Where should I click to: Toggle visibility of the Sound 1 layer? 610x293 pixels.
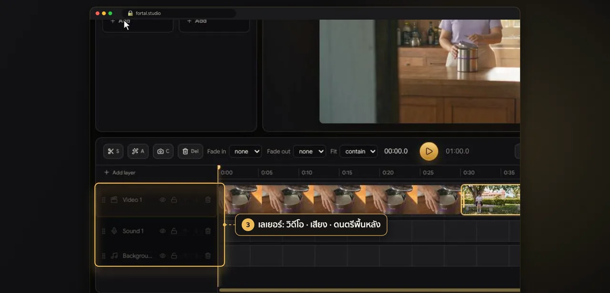coord(163,231)
